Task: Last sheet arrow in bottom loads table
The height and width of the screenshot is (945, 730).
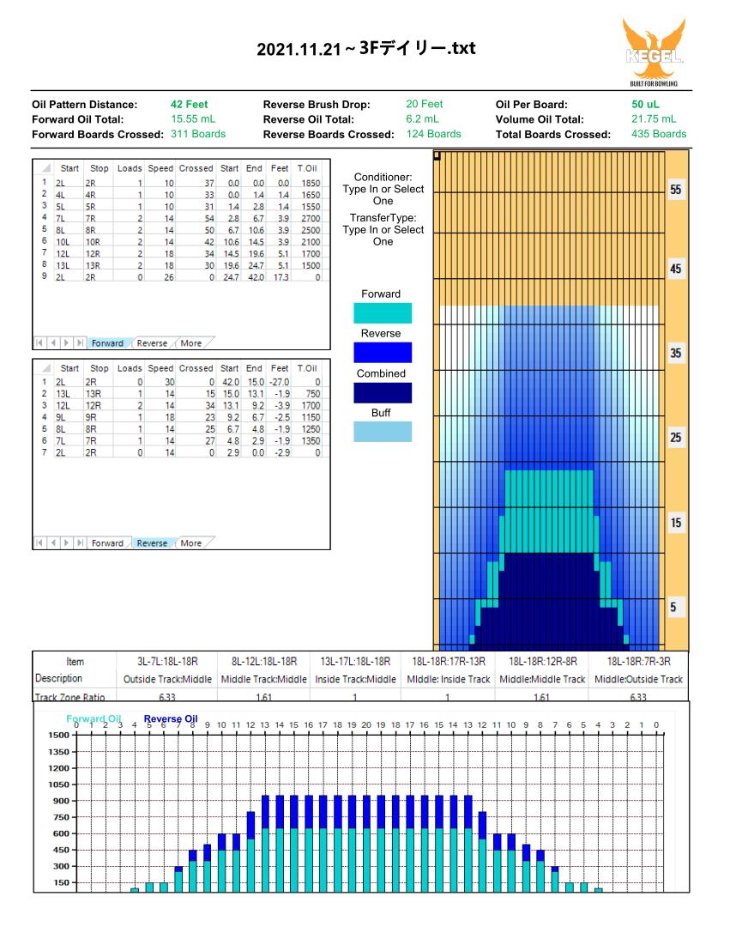Action: [x=80, y=543]
